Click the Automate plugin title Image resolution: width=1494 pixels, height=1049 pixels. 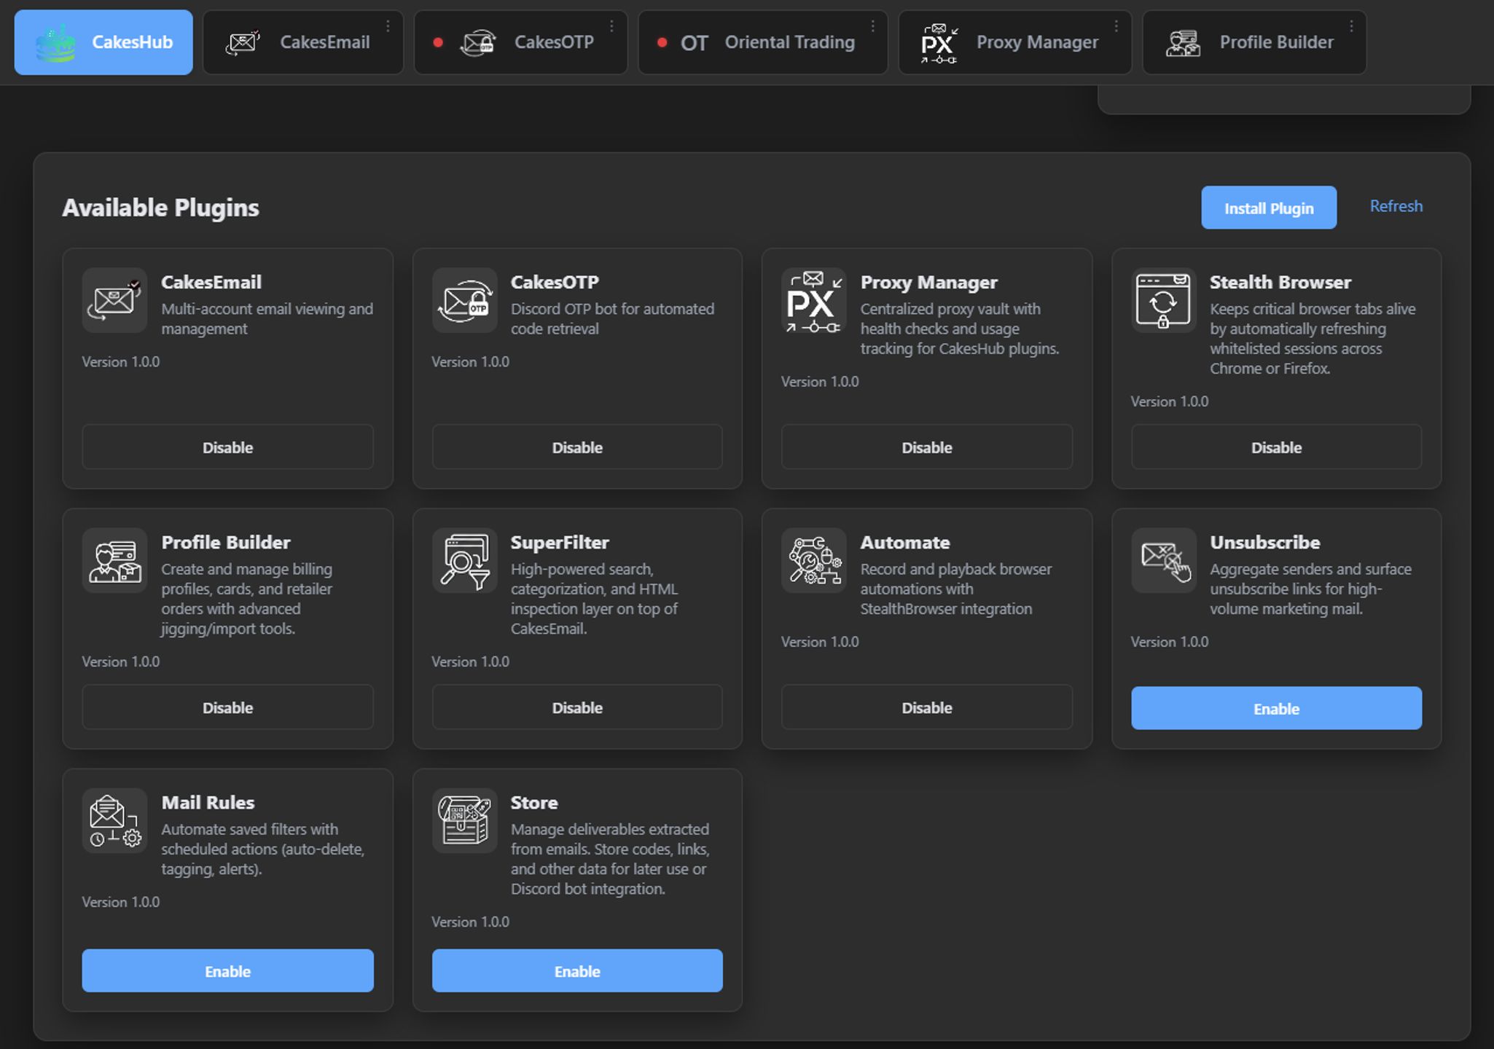pyautogui.click(x=904, y=542)
